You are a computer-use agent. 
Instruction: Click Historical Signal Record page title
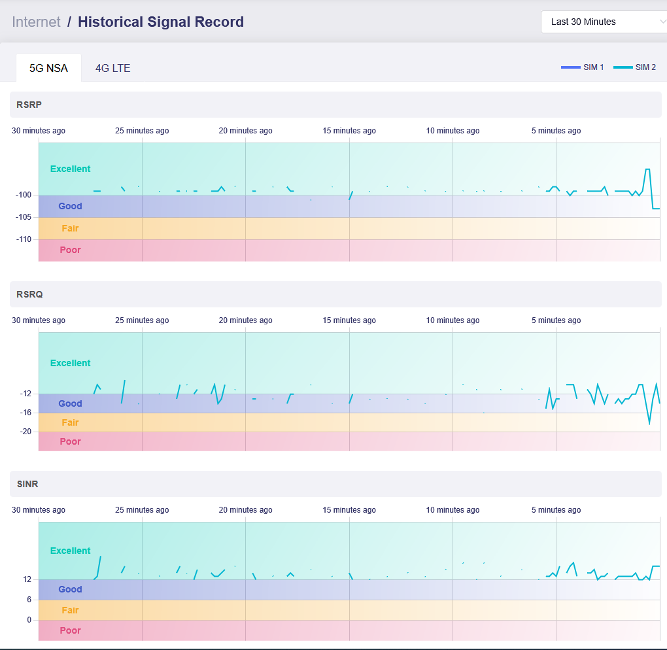point(161,22)
